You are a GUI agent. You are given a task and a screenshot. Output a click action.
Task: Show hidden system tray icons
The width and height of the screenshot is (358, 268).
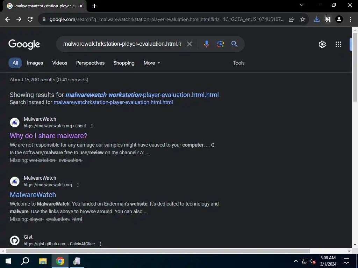coord(296,261)
